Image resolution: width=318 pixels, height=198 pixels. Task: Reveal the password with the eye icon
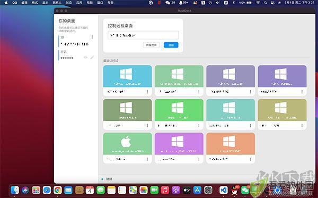pyautogui.click(x=85, y=58)
